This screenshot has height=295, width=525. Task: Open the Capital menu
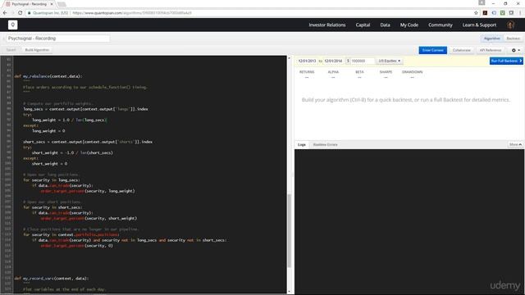363,25
